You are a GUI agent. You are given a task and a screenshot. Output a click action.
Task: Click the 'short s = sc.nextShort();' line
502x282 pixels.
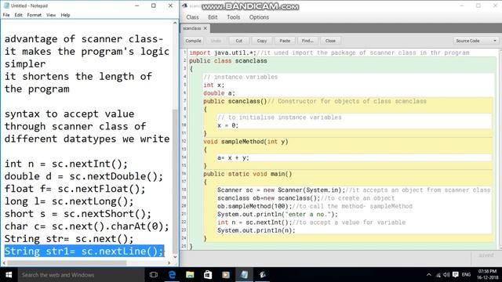coord(78,214)
